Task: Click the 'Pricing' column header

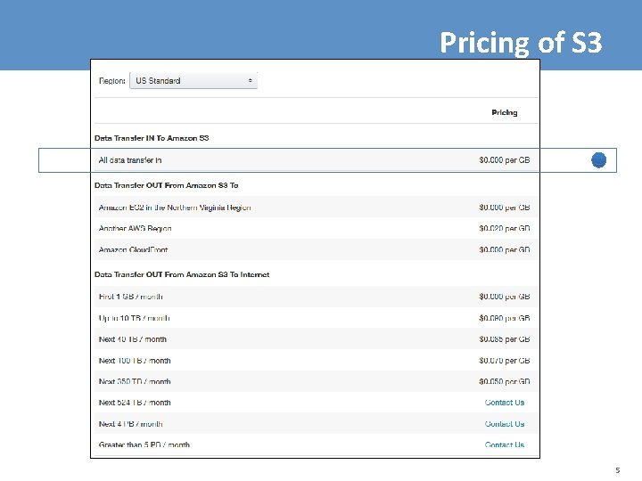Action: click(x=505, y=112)
